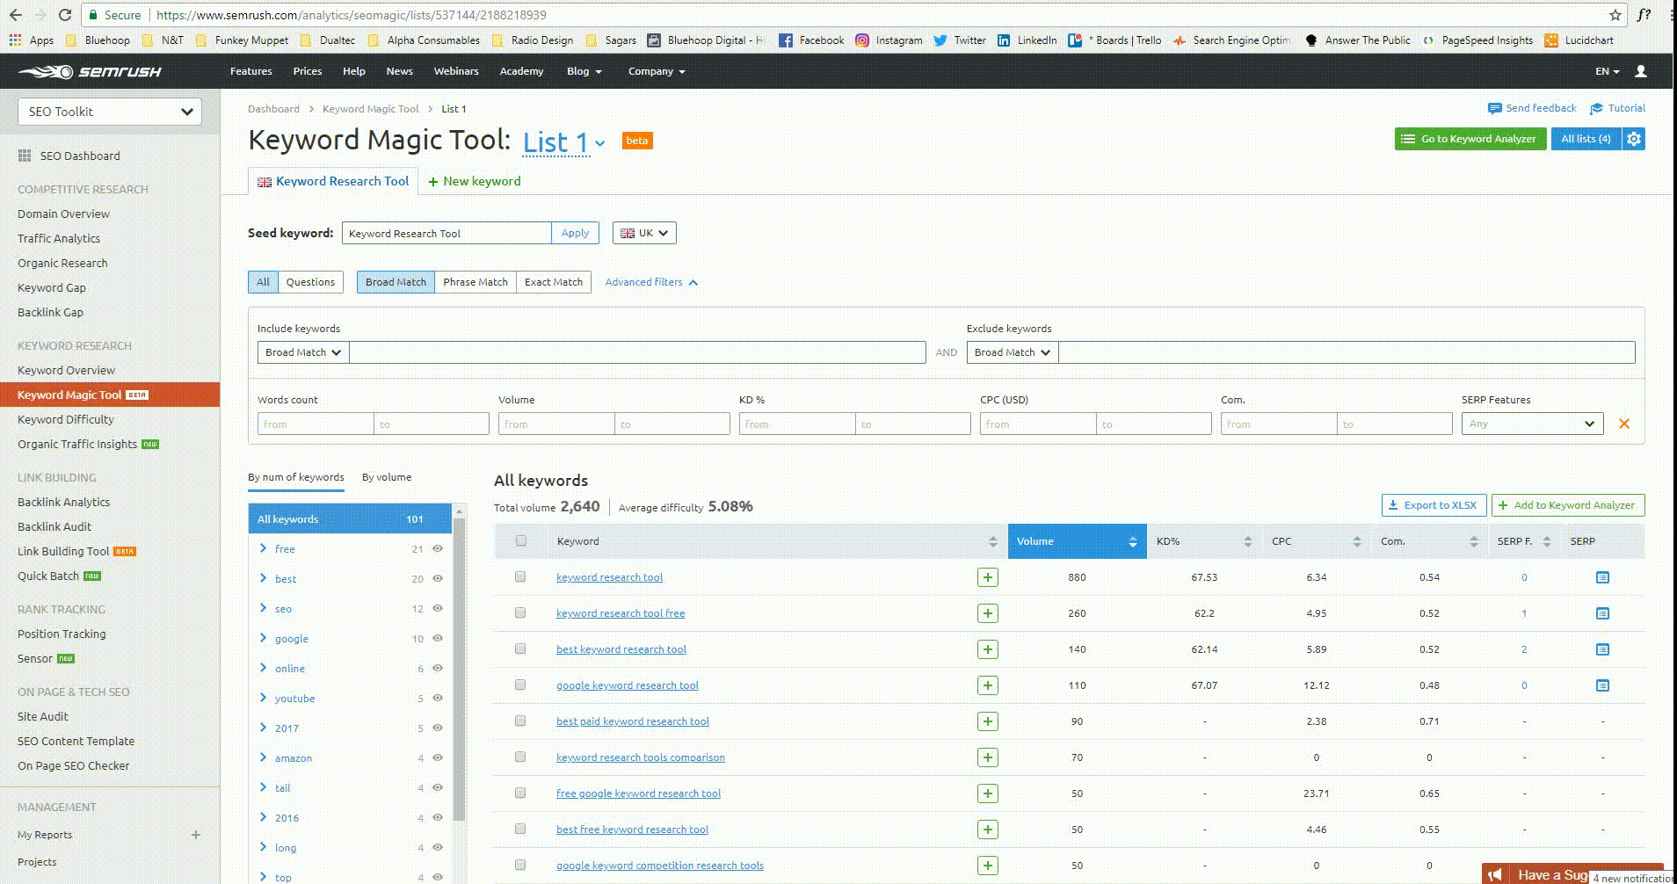Screen dimensions: 1677x884
Task: Open the Apps bookmarks grid icon
Action: point(15,40)
